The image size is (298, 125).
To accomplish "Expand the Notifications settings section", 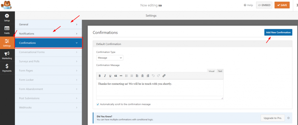I will (x=48, y=34).
